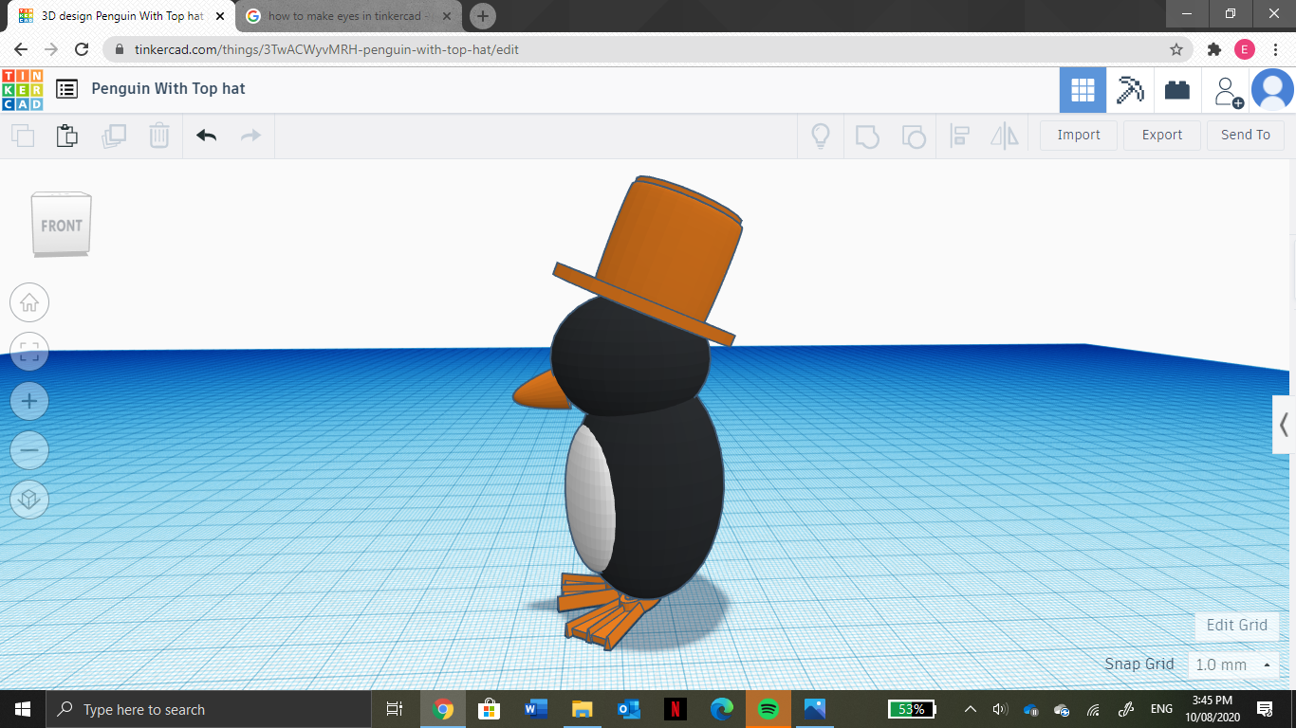The height and width of the screenshot is (728, 1296).
Task: Redo the last action
Action: [x=250, y=136]
